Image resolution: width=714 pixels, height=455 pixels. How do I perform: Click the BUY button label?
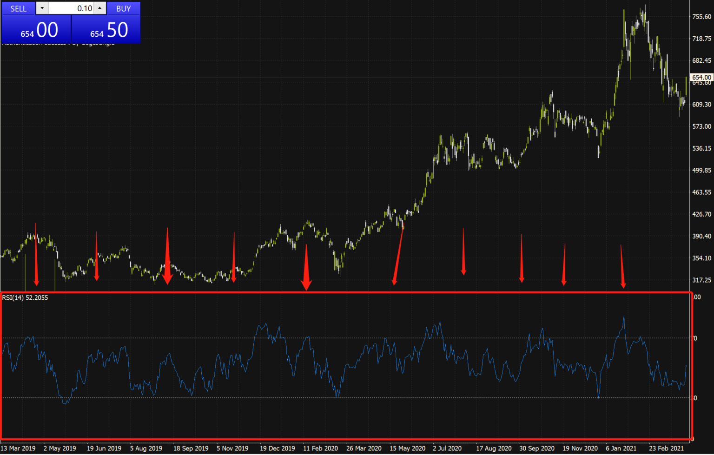124,8
